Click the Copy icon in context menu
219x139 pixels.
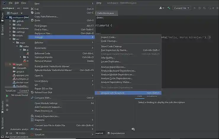[32, 13]
